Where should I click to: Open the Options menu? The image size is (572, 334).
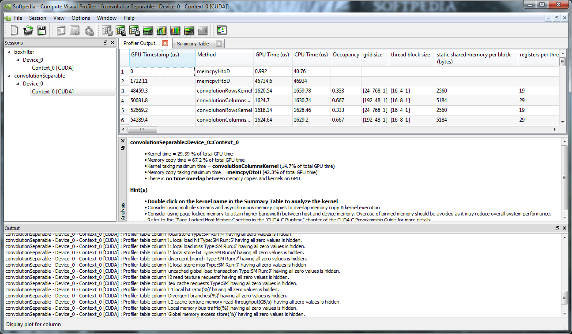point(81,18)
